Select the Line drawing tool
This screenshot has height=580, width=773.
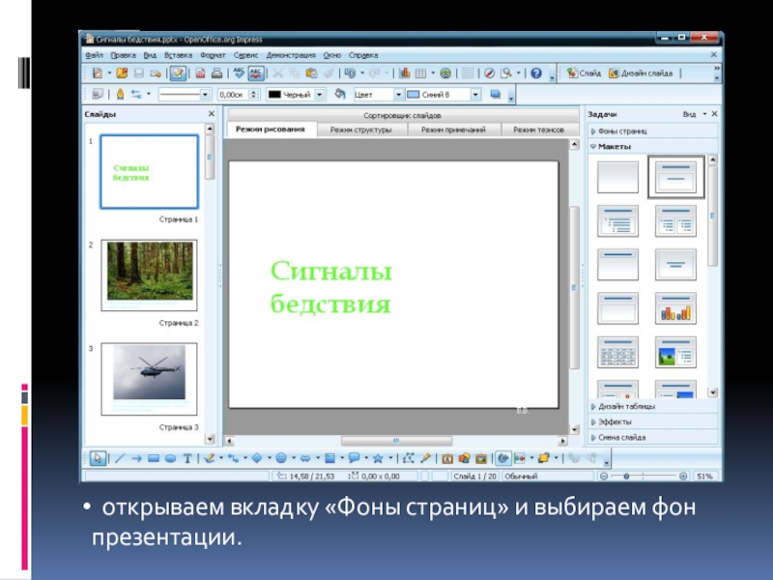point(120,459)
